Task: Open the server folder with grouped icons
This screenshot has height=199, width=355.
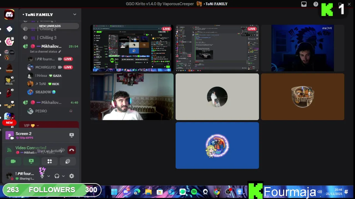Action: 9,55
